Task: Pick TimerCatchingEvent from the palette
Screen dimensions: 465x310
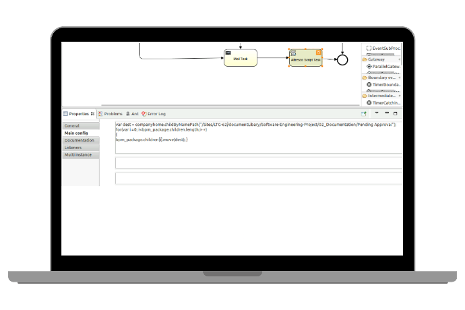Action: pyautogui.click(x=383, y=102)
